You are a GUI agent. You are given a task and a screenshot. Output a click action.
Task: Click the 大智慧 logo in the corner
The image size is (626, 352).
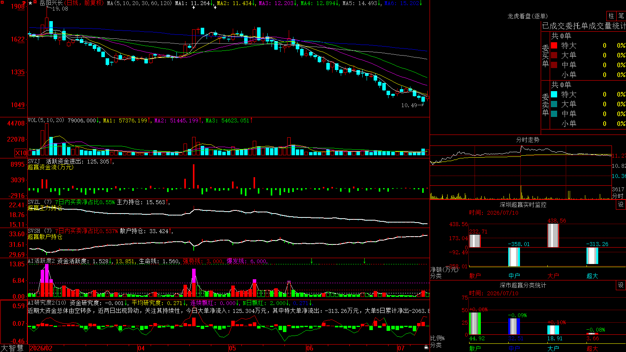12,348
